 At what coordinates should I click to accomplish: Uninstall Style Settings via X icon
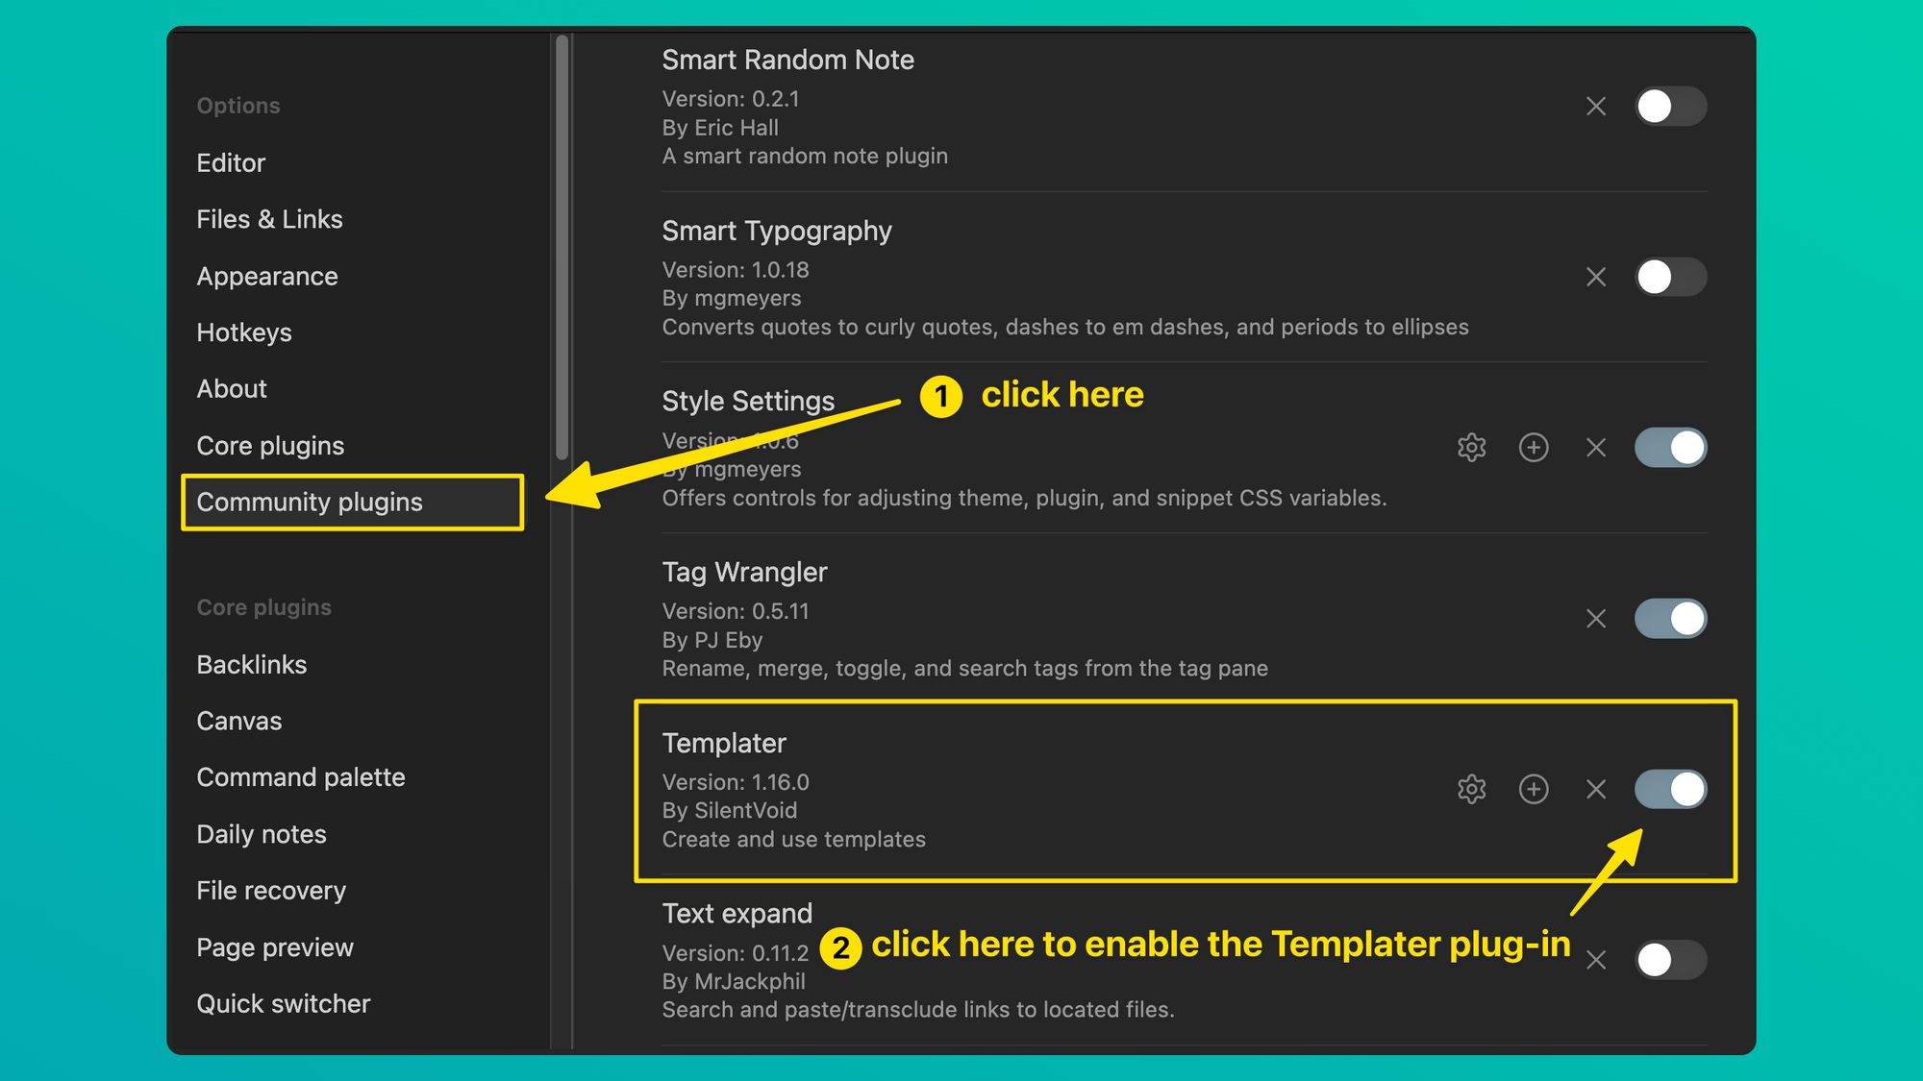click(x=1596, y=447)
